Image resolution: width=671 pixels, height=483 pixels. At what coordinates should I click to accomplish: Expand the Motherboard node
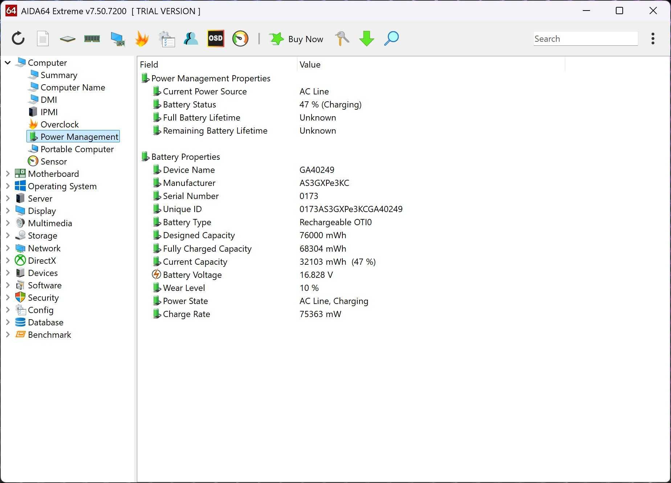(x=8, y=174)
